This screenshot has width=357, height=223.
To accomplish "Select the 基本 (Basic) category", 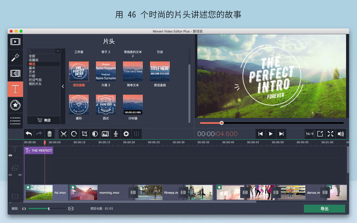I will pos(32,68).
